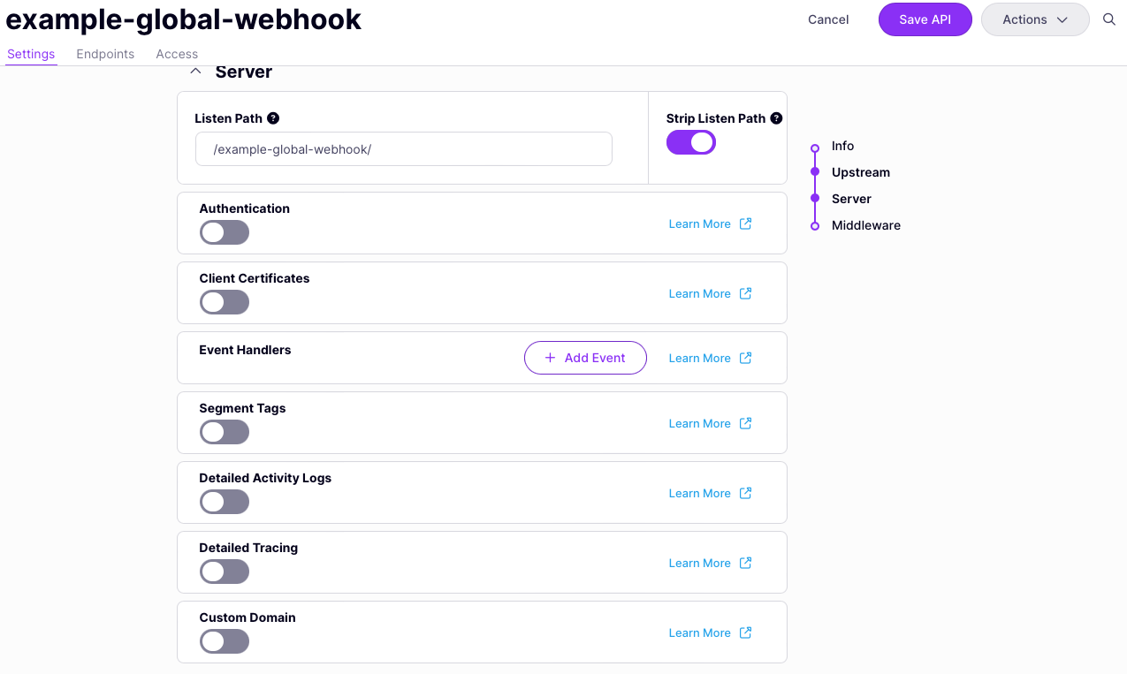Enable the Authentication toggle
This screenshot has height=674, width=1127.
click(x=224, y=232)
